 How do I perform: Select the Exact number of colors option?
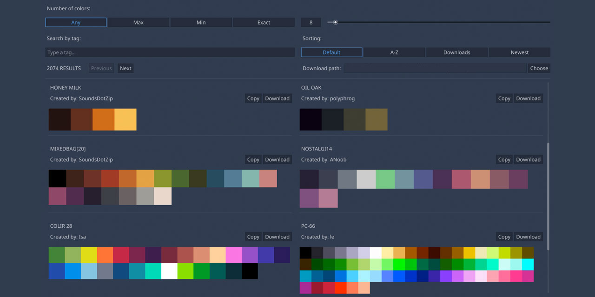point(264,22)
